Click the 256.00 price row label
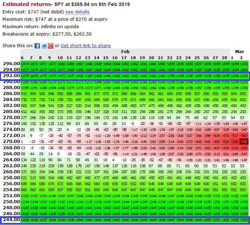This screenshot has height=225, width=250. [x=11, y=184]
